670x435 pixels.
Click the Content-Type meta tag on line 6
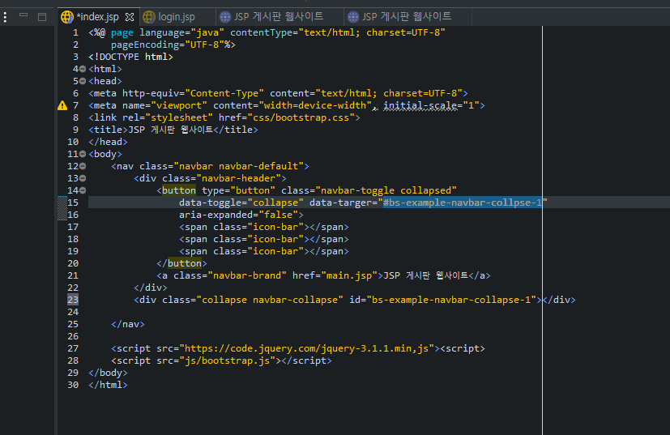point(278,93)
